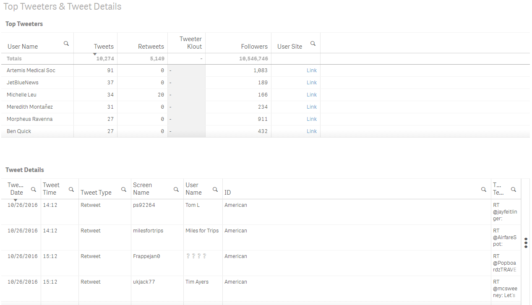Select the Meredith Montañez user name cell
The image size is (532, 305).
(30, 107)
